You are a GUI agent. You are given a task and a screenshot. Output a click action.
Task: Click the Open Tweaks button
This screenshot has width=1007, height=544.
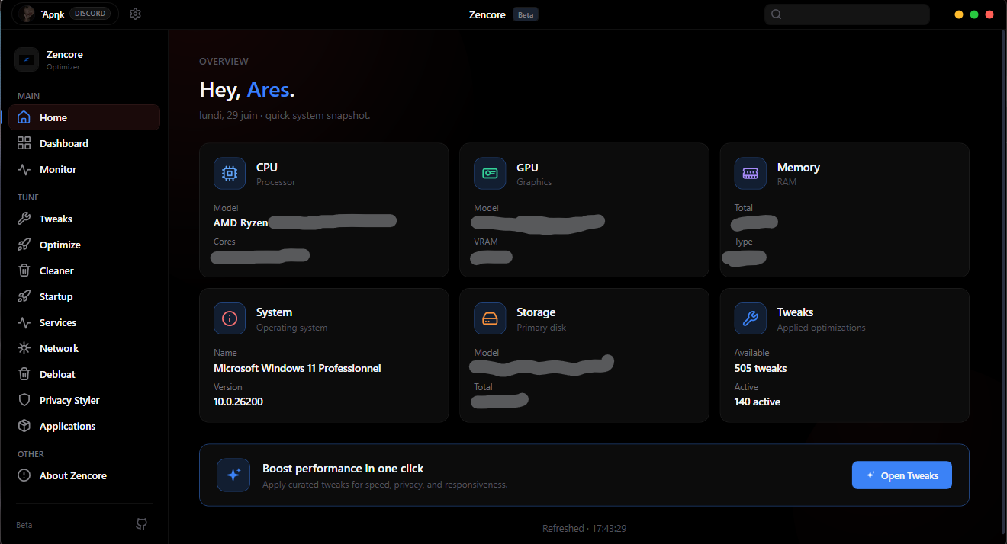pos(902,475)
